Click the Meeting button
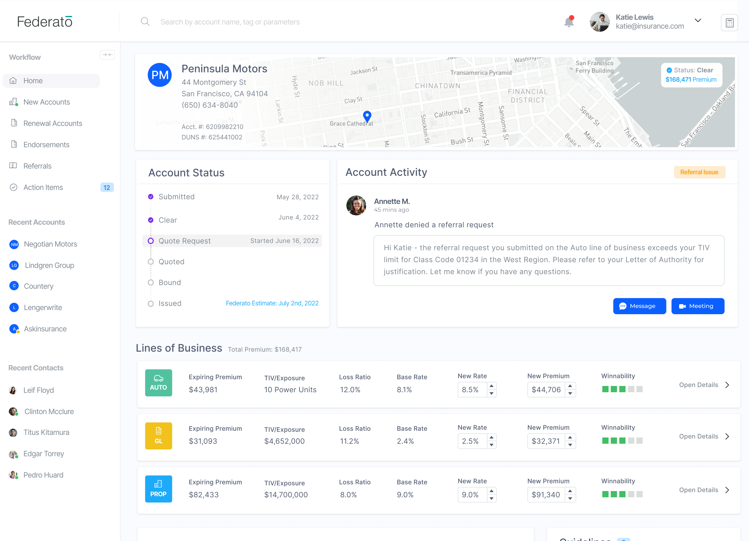Viewport: 749px width, 541px height. [x=698, y=306]
